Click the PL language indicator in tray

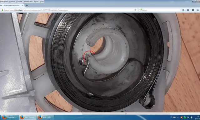pos(171,117)
